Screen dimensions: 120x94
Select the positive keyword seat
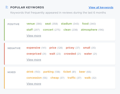coord(48,24)
